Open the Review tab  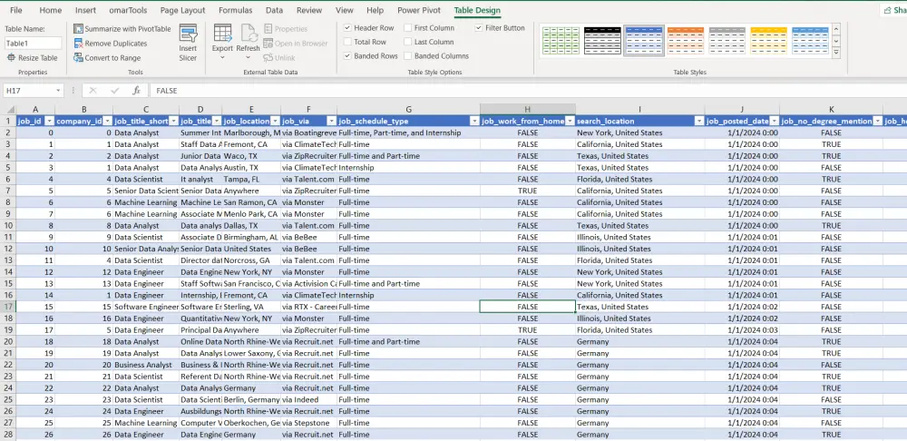(309, 10)
